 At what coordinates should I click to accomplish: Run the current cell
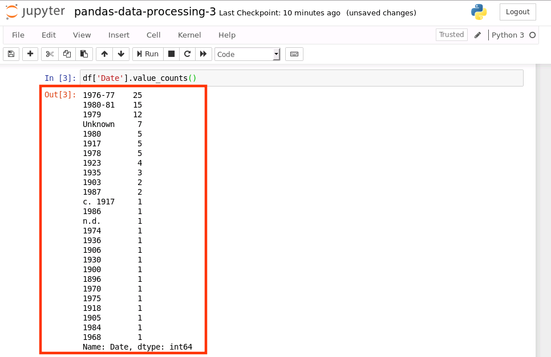click(148, 54)
